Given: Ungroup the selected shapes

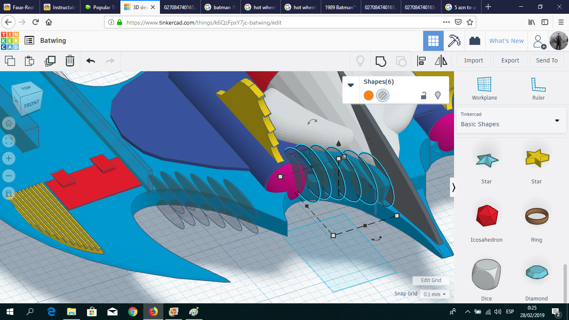Looking at the screenshot, I should coord(401,61).
